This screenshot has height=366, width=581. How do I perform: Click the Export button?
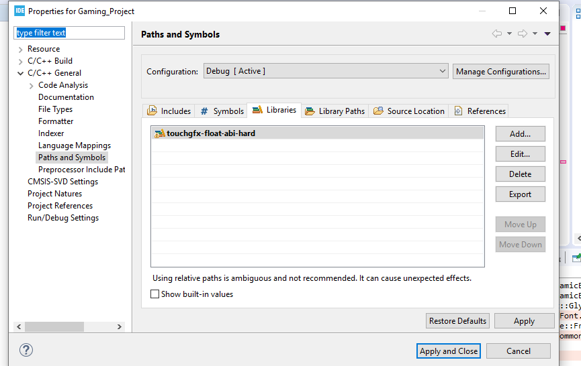pos(521,194)
